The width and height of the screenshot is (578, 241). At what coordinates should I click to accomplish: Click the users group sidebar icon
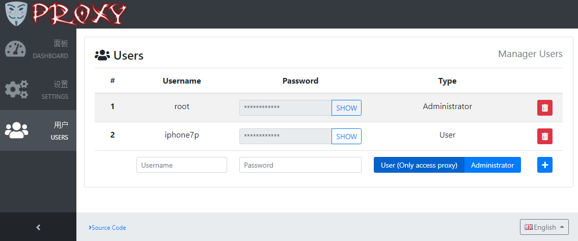[16, 130]
